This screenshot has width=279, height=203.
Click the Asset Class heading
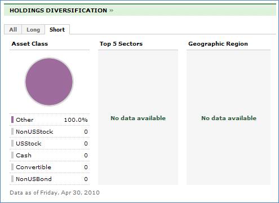(30, 44)
